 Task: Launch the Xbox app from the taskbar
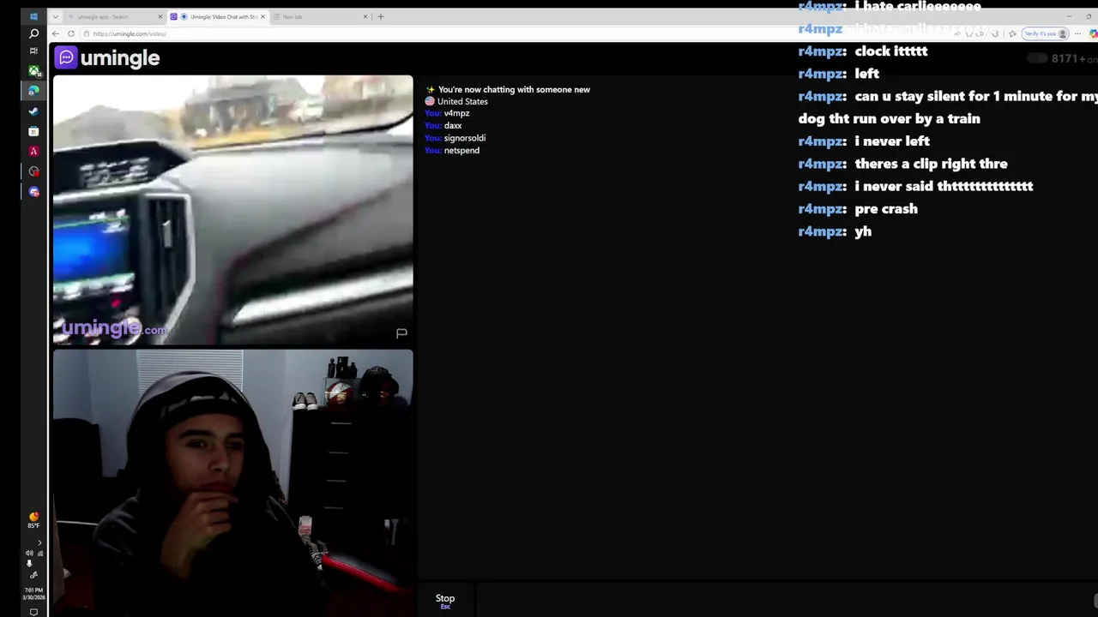click(33, 71)
